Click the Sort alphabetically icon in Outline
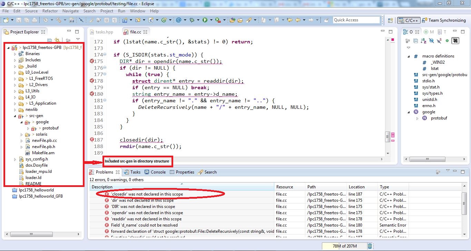 [423, 41]
